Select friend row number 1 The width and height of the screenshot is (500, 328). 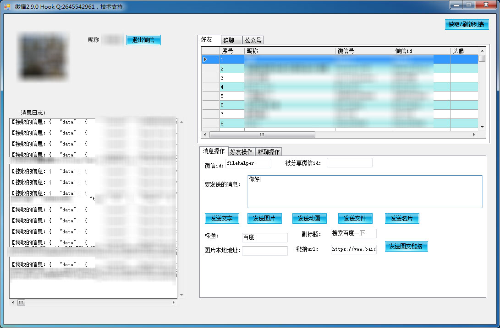(x=340, y=59)
